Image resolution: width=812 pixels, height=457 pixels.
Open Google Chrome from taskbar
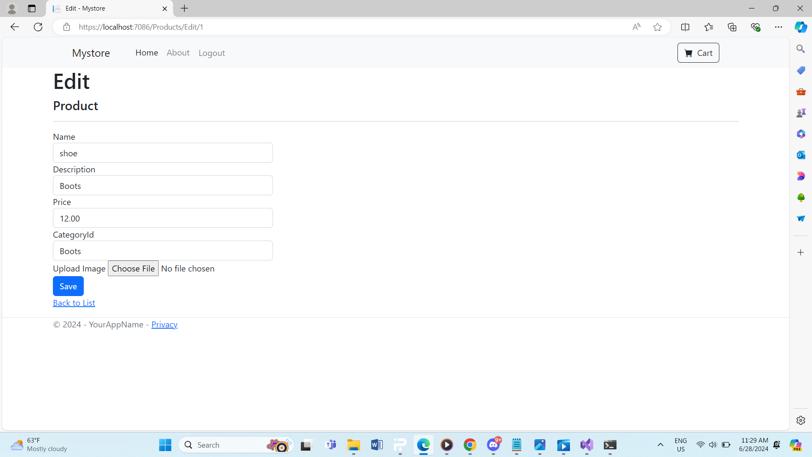click(x=470, y=445)
